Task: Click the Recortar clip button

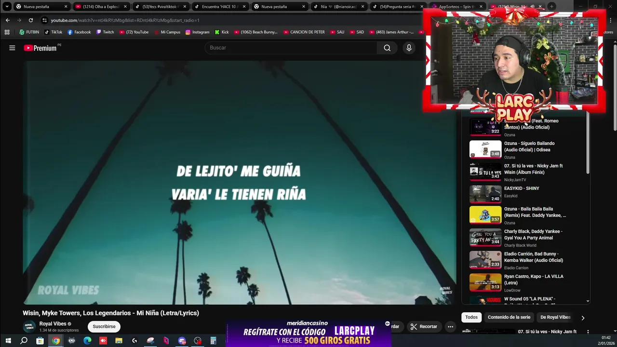Action: 424,326
